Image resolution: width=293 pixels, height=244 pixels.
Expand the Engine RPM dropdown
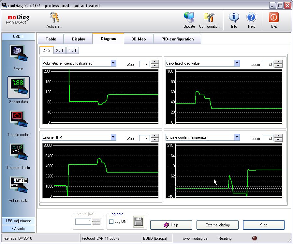(113, 137)
